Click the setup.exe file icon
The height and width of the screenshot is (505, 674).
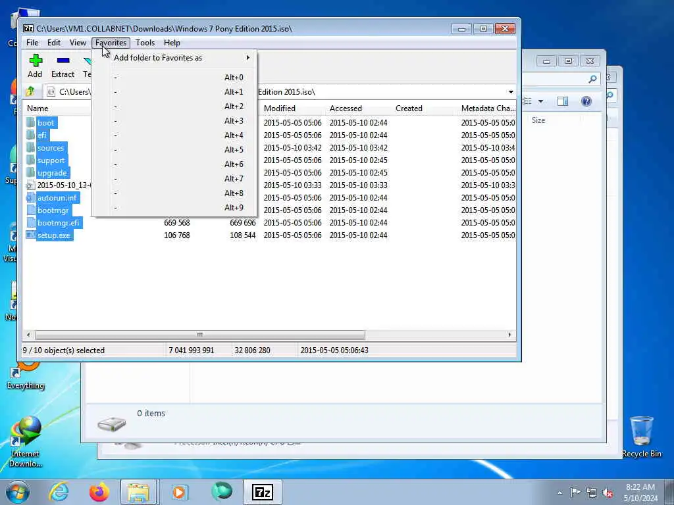tap(30, 235)
